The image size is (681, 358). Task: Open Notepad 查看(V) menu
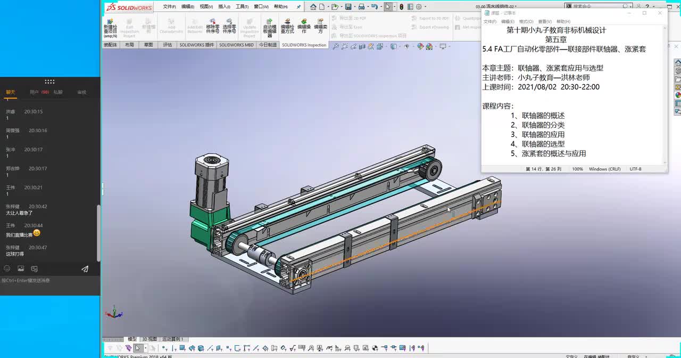pyautogui.click(x=545, y=22)
